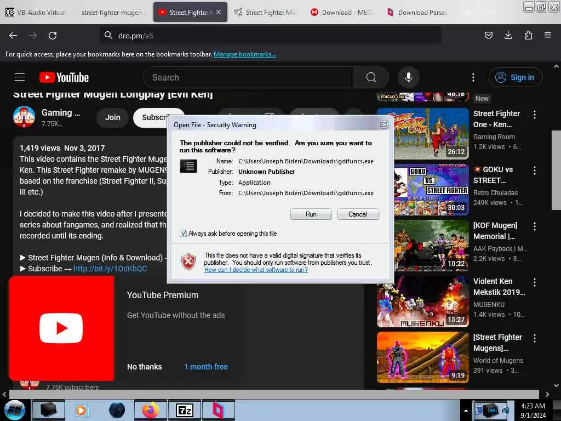Screen dimensions: 561x421
Task: Switch to street-fighter-mugen tab
Action: coord(112,12)
